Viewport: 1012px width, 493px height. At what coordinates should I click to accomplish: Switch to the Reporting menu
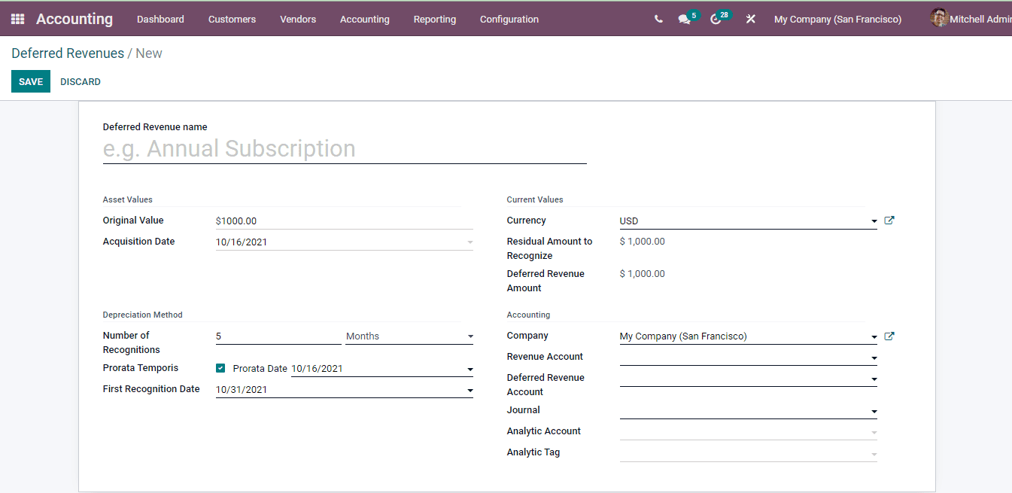[435, 19]
